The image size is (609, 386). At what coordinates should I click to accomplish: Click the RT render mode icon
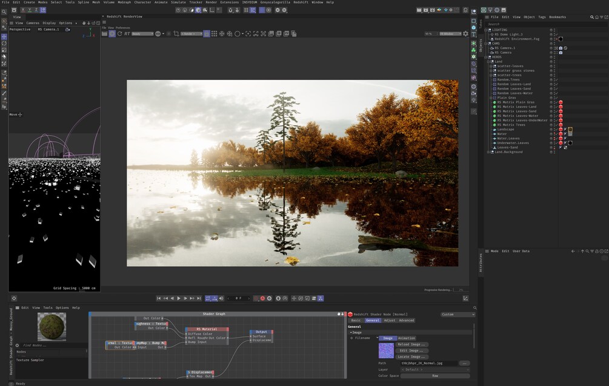127,34
